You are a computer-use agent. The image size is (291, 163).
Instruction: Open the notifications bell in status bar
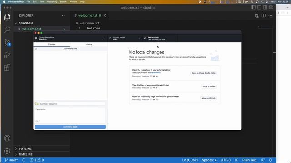click(x=271, y=160)
